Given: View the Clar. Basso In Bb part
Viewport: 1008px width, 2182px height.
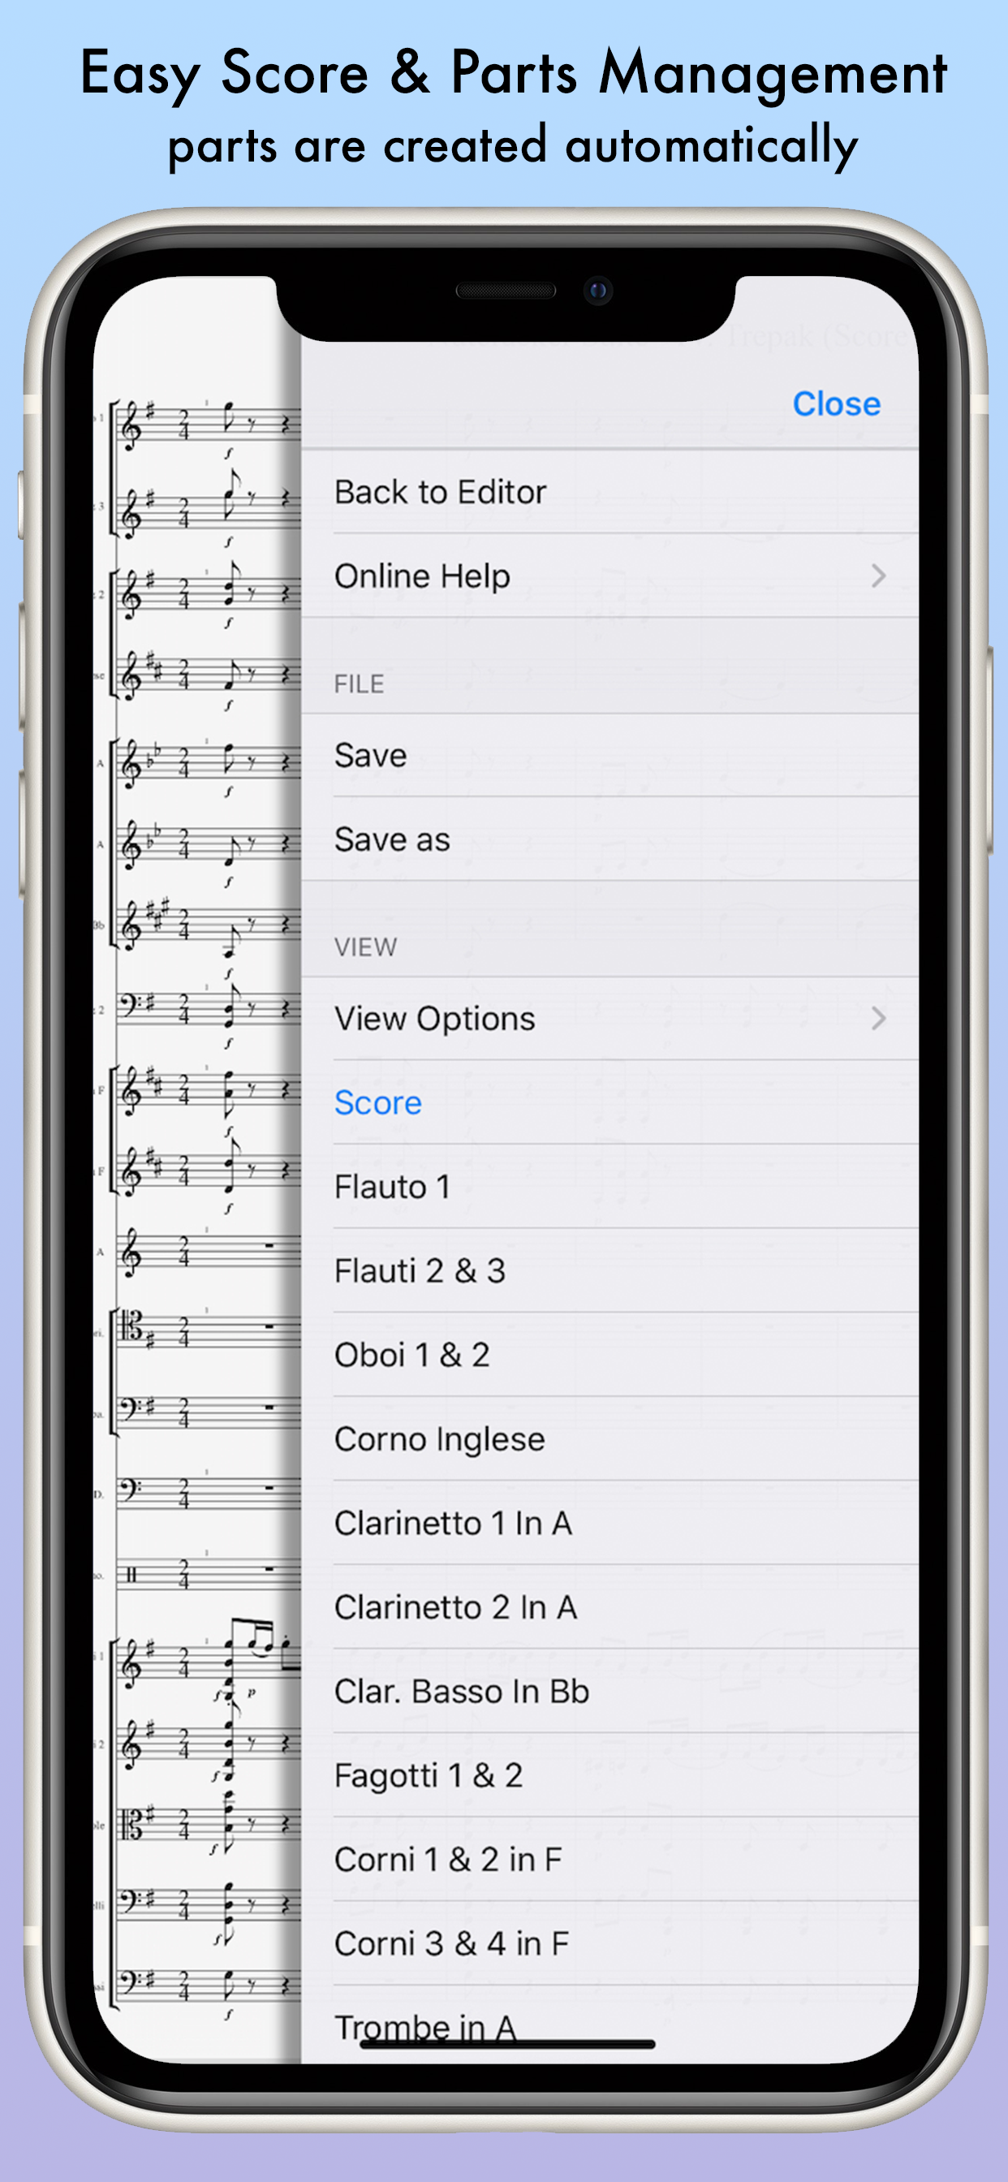Looking at the screenshot, I should pos(610,1692).
